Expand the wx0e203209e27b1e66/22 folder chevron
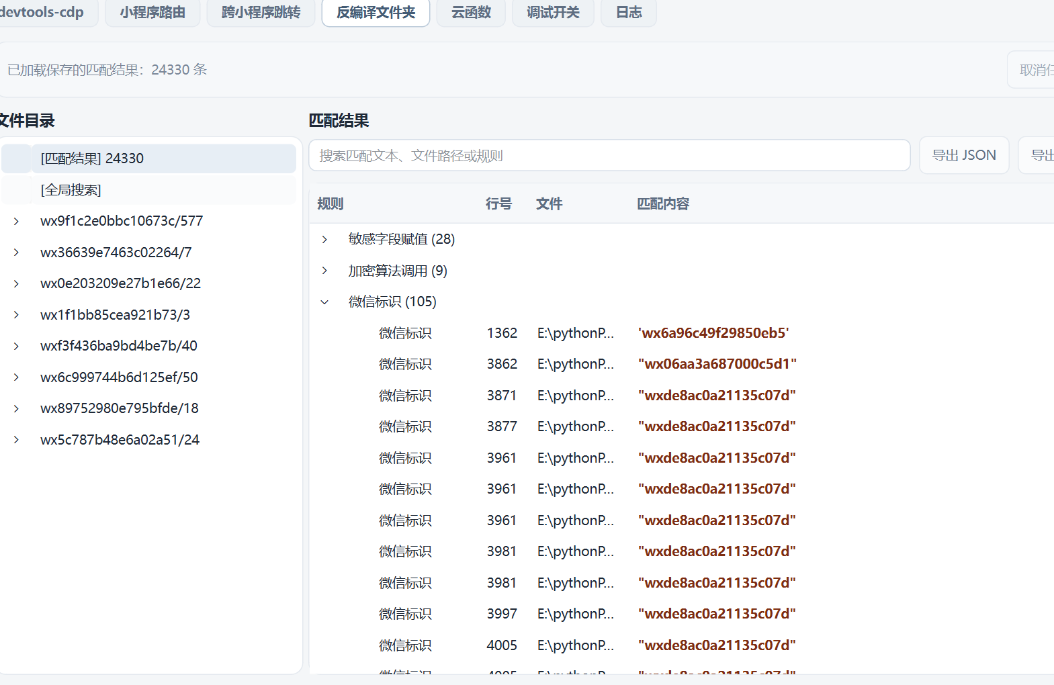Image resolution: width=1054 pixels, height=685 pixels. click(x=16, y=284)
